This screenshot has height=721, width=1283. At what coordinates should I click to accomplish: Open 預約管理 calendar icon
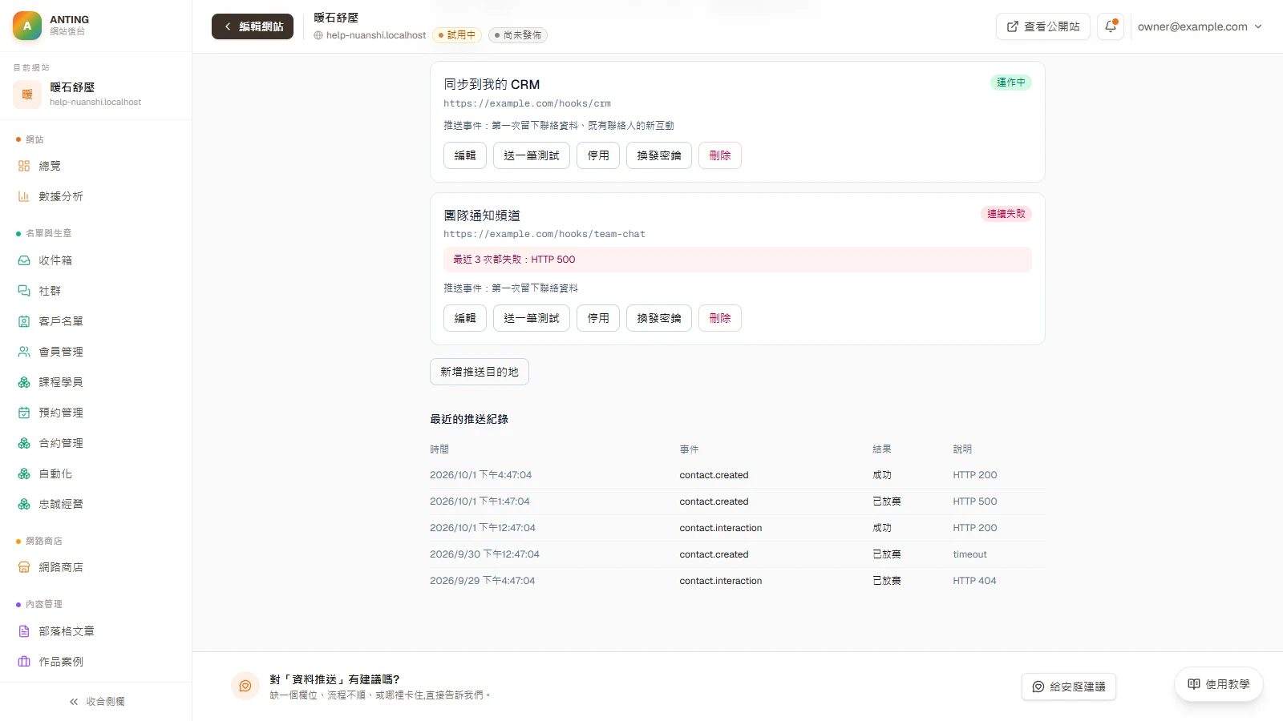pos(24,413)
